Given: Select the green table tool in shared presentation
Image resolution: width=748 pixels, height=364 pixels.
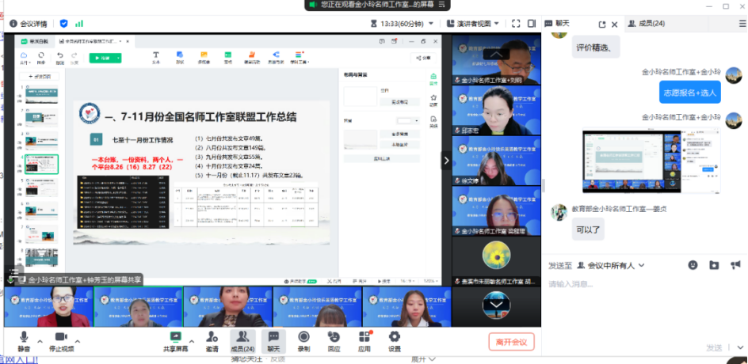Looking at the screenshot, I should pos(228,58).
